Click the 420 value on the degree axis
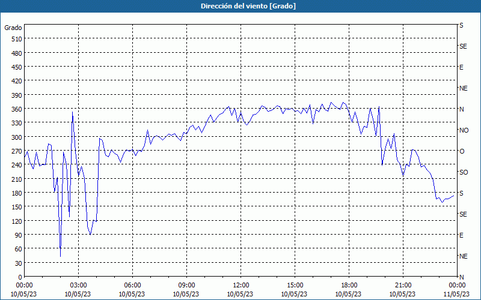The image size is (481, 300). [x=17, y=81]
